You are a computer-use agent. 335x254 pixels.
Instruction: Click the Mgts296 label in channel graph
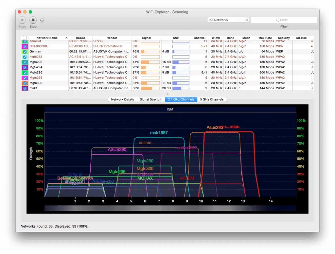coord(117,172)
